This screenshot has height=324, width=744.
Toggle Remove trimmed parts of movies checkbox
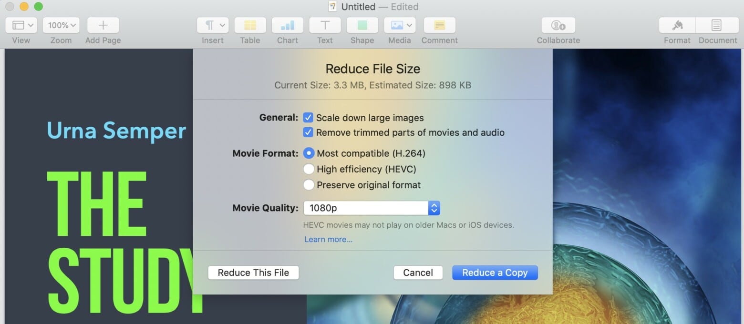[309, 132]
